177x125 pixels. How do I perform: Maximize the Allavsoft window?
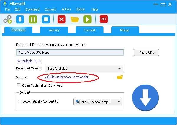163,4
